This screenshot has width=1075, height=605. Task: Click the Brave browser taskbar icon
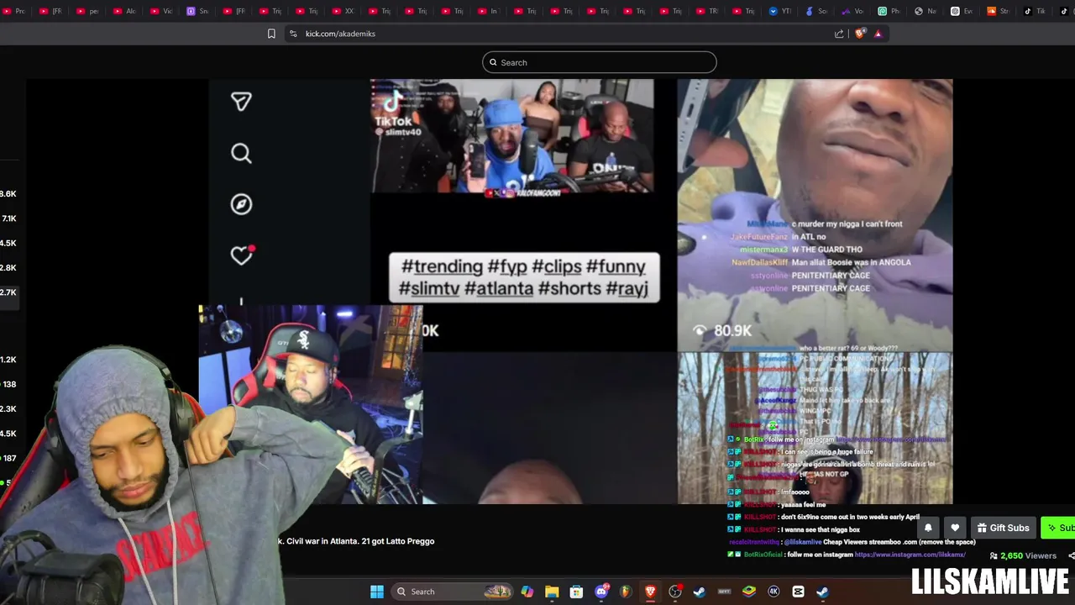tap(650, 592)
